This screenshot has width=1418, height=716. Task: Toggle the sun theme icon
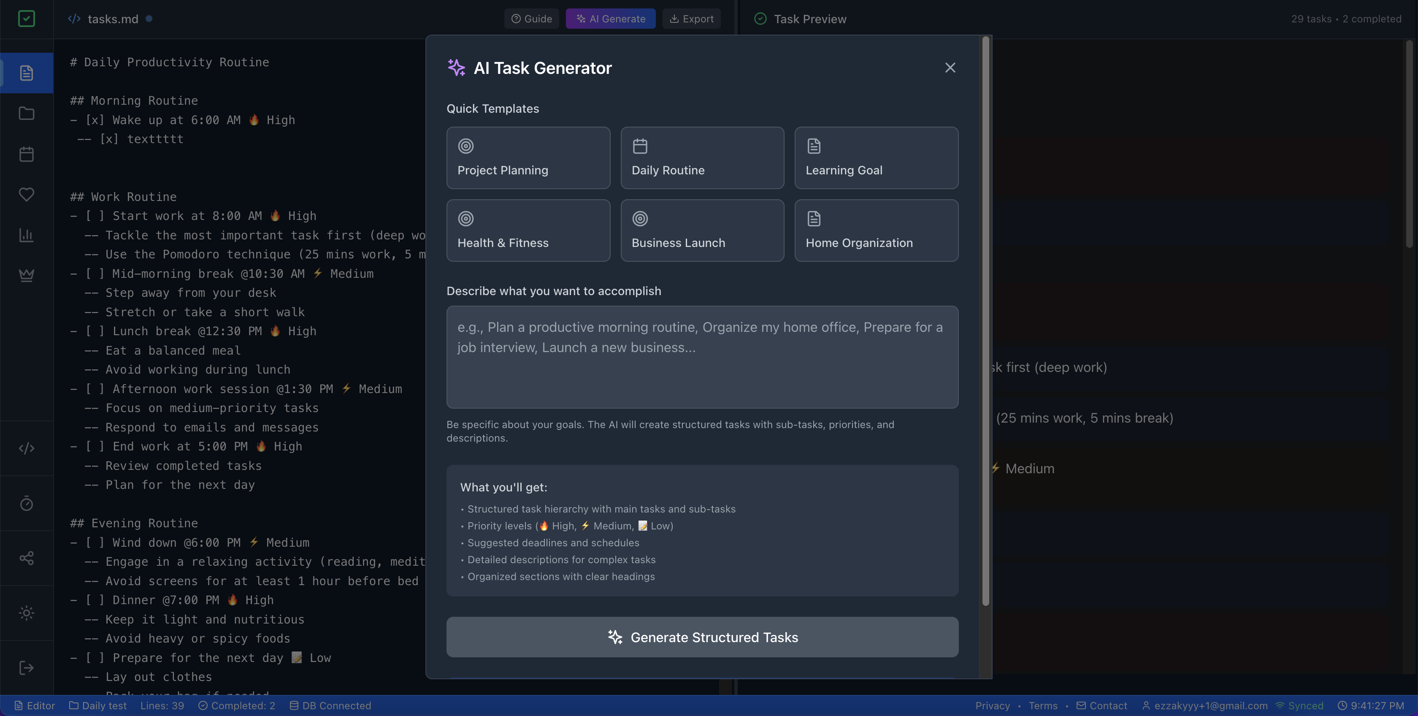click(x=27, y=613)
